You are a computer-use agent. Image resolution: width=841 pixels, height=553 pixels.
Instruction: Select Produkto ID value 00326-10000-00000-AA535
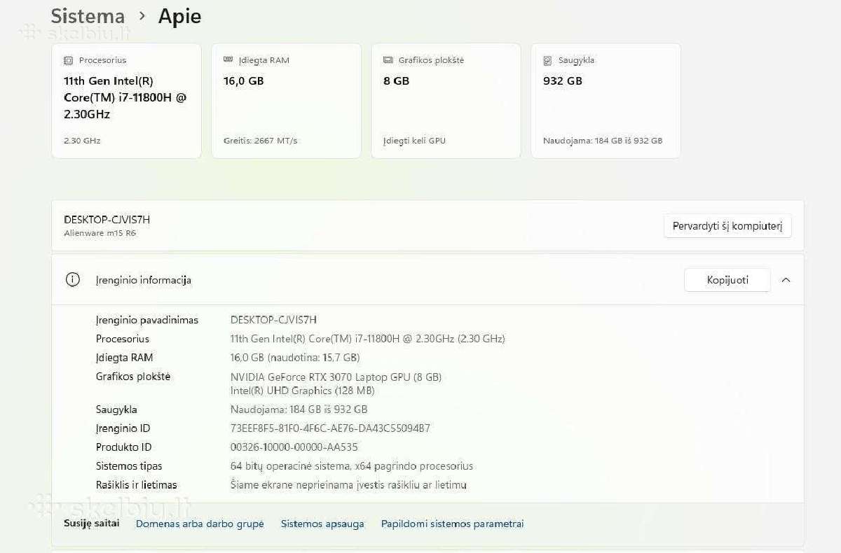pyautogui.click(x=294, y=447)
